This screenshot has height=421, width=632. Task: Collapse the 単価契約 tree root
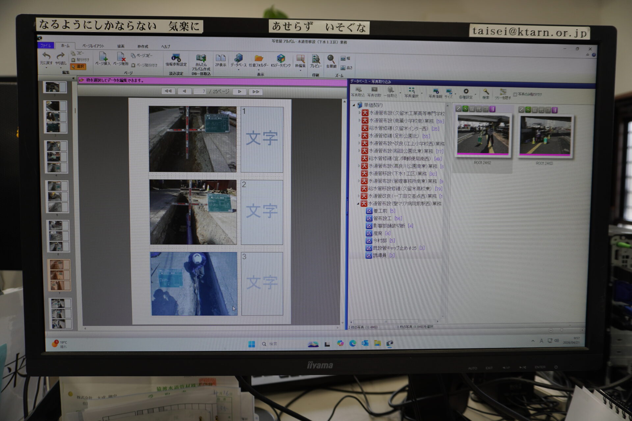(354, 105)
